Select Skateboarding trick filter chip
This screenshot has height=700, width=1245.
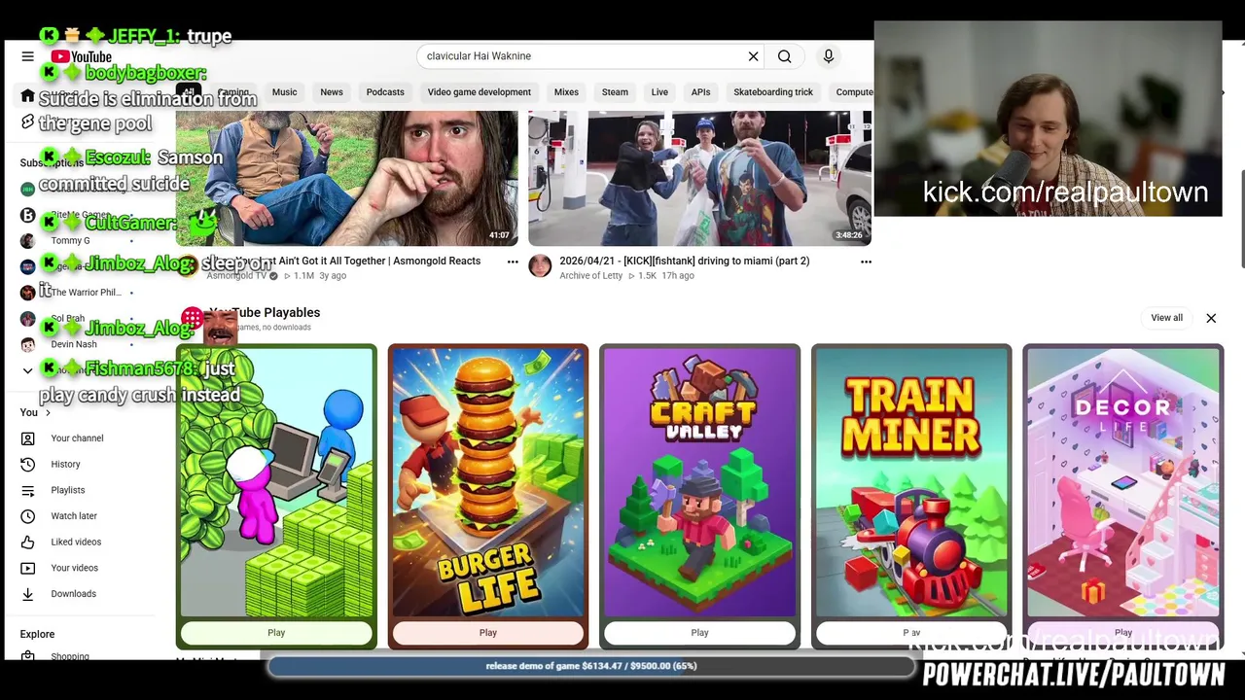tap(773, 92)
